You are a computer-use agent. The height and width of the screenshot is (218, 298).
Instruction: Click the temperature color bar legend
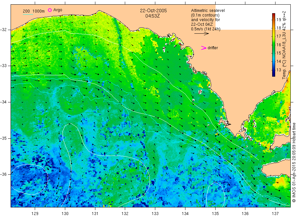coord(274,45)
